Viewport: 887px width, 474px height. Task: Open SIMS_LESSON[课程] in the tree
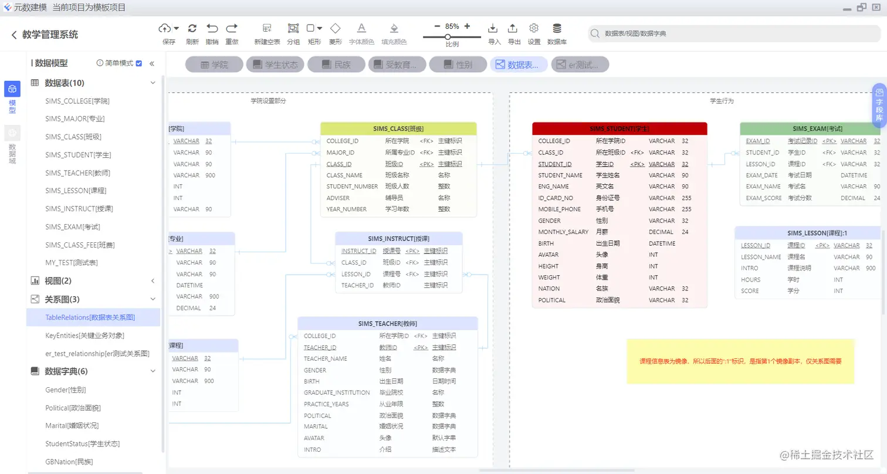coord(76,191)
